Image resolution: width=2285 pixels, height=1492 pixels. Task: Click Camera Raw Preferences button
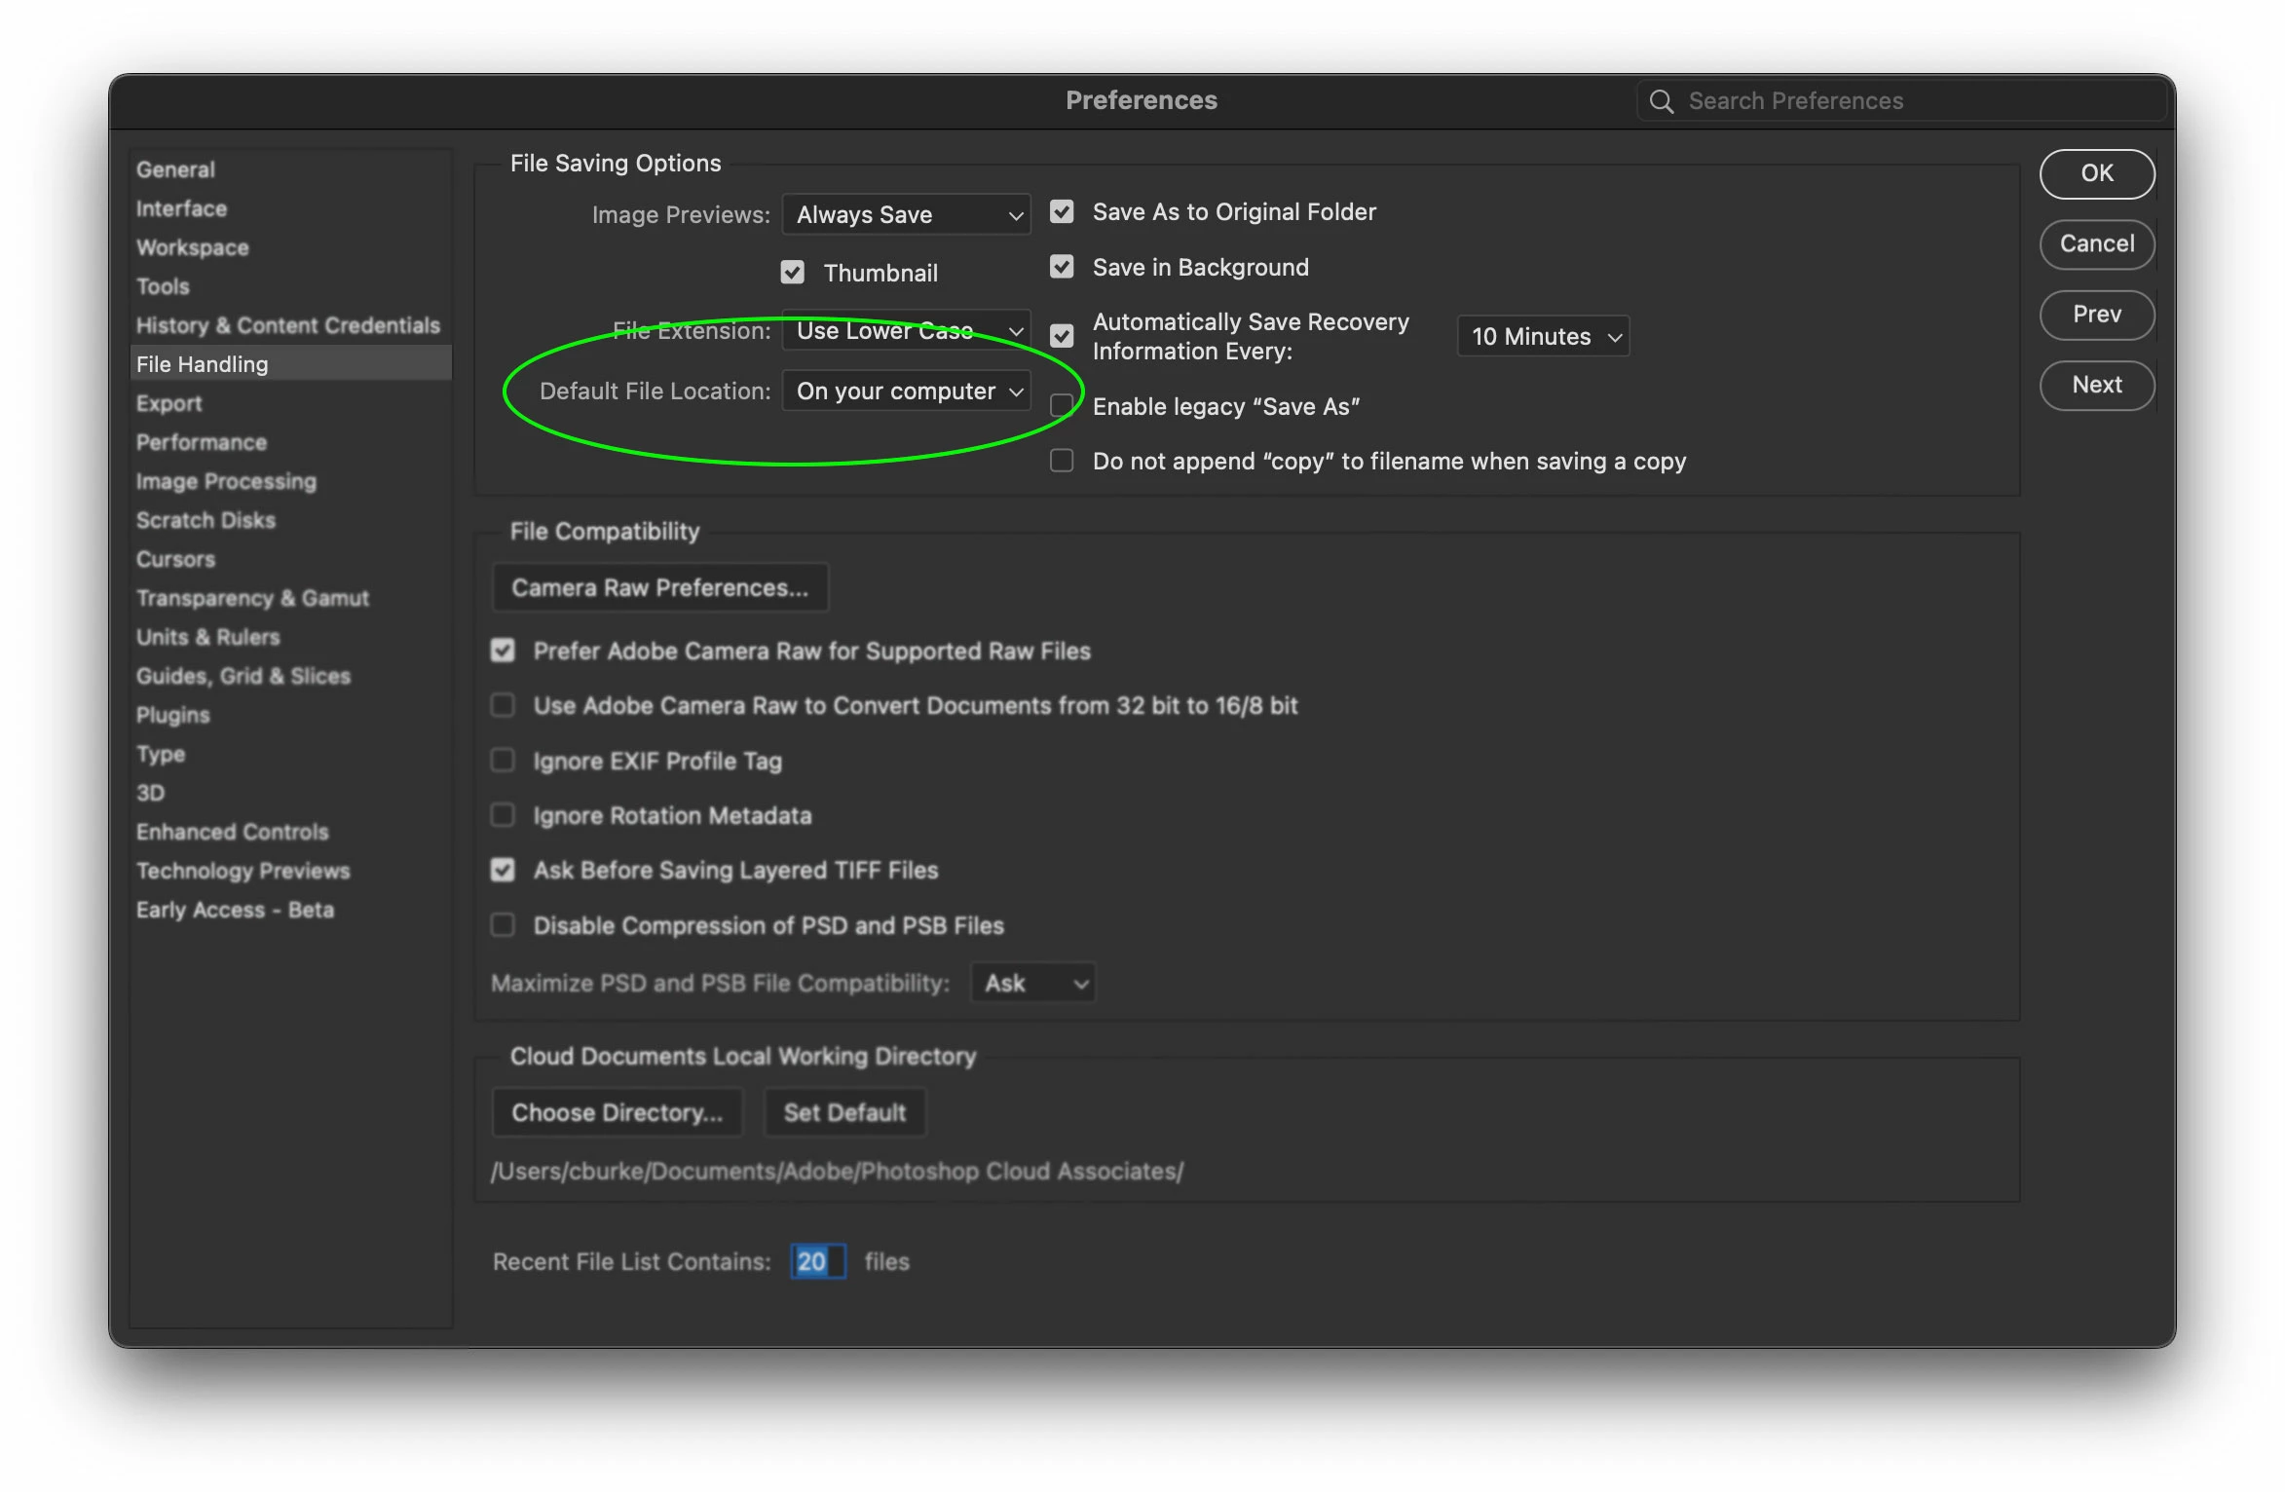pyautogui.click(x=659, y=587)
